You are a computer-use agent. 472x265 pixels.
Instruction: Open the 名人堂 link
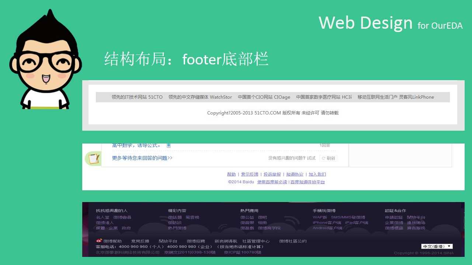(103, 218)
